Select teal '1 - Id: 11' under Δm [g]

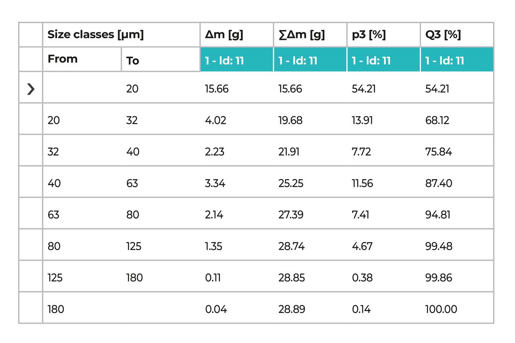(x=224, y=61)
